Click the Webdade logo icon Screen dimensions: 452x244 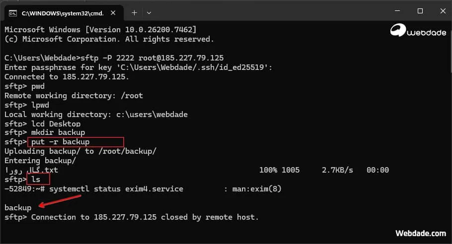(397, 31)
